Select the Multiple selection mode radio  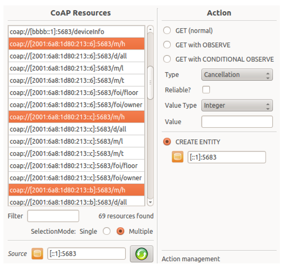120,231
